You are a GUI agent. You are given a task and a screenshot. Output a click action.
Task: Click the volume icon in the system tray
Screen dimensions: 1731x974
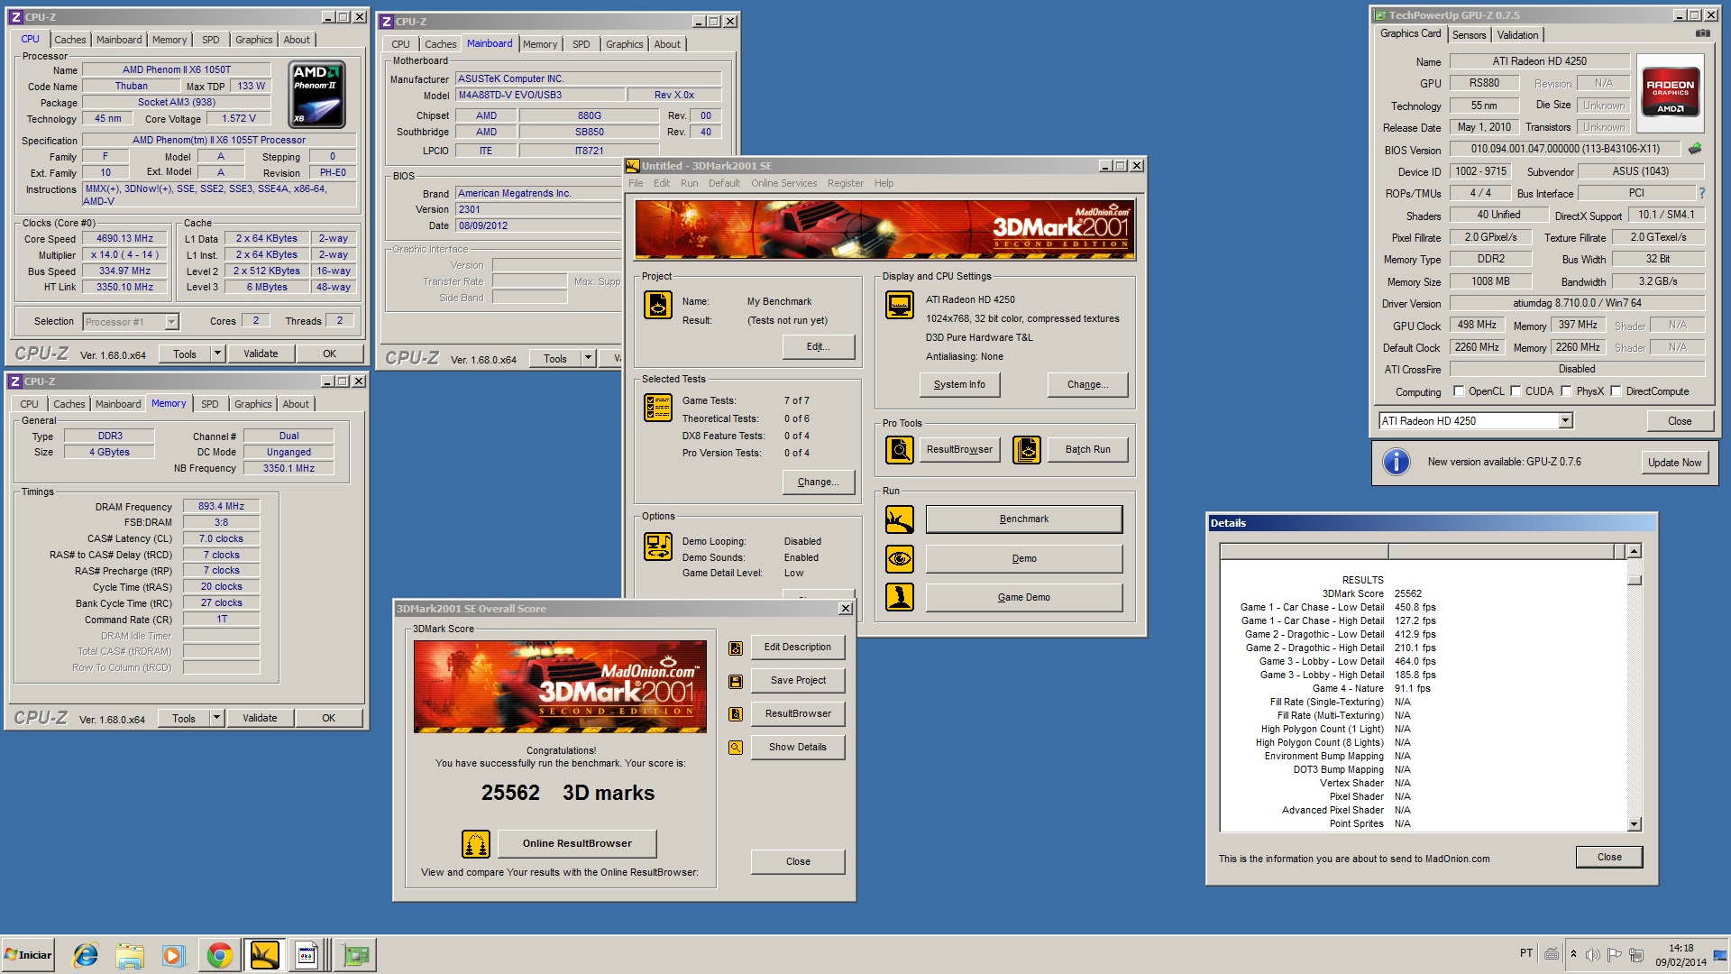(x=1593, y=954)
